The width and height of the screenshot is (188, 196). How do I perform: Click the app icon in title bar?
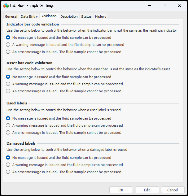[x=5, y=5]
